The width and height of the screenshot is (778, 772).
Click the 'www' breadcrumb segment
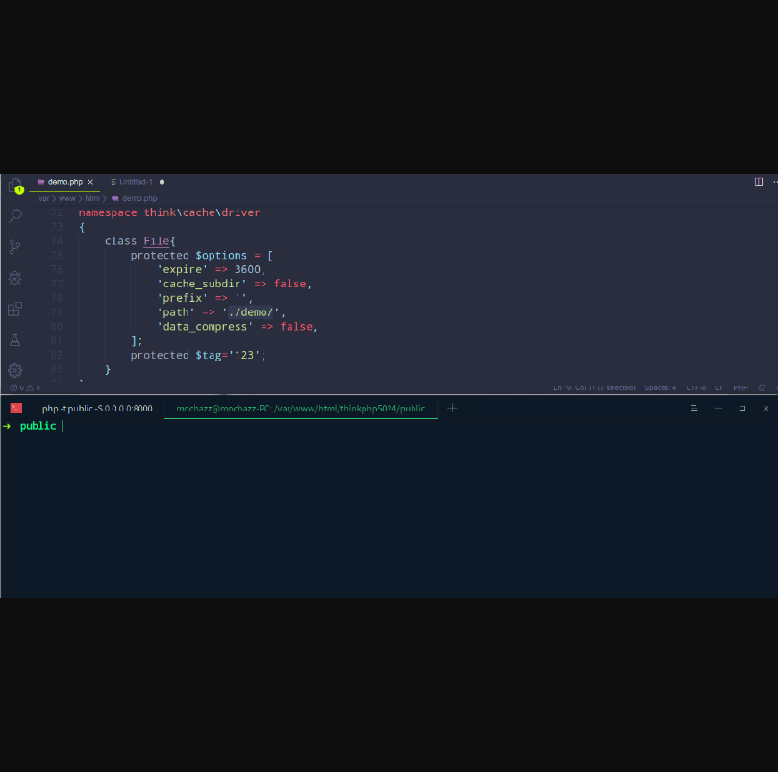67,198
